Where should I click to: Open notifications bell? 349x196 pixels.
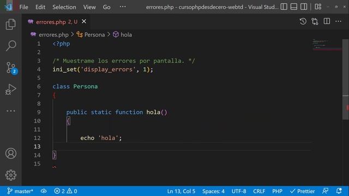pos(339,191)
